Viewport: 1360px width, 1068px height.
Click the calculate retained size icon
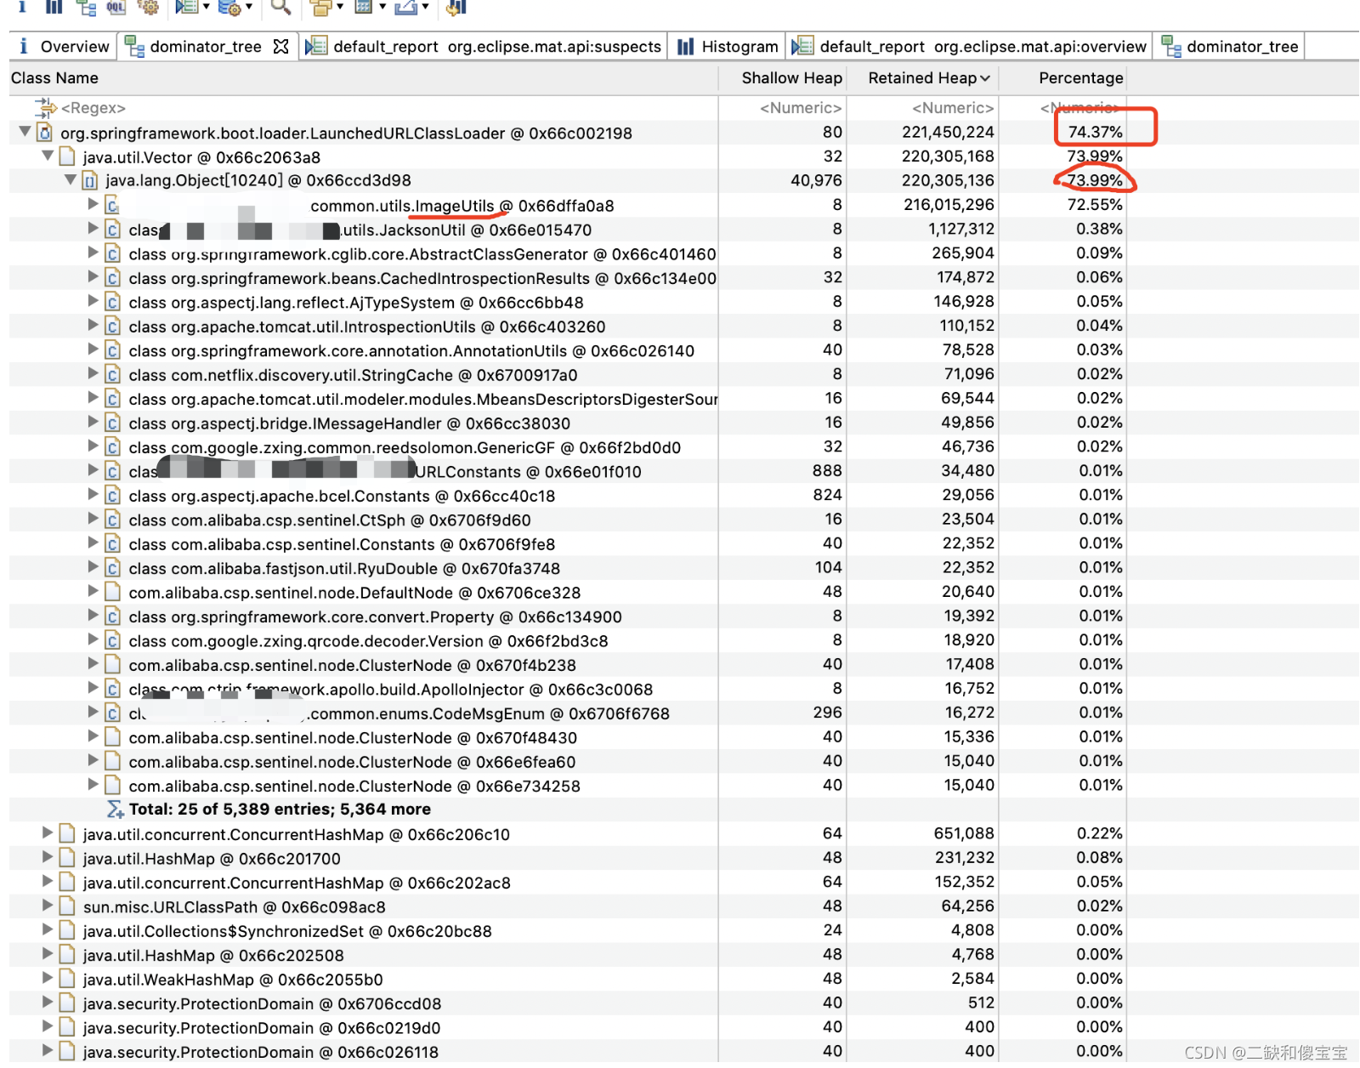point(364,8)
